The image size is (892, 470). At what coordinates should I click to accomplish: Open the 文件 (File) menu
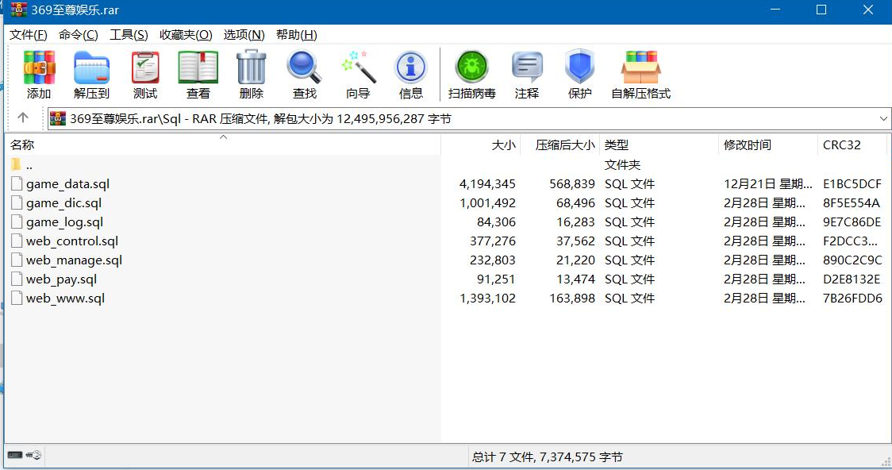click(25, 35)
